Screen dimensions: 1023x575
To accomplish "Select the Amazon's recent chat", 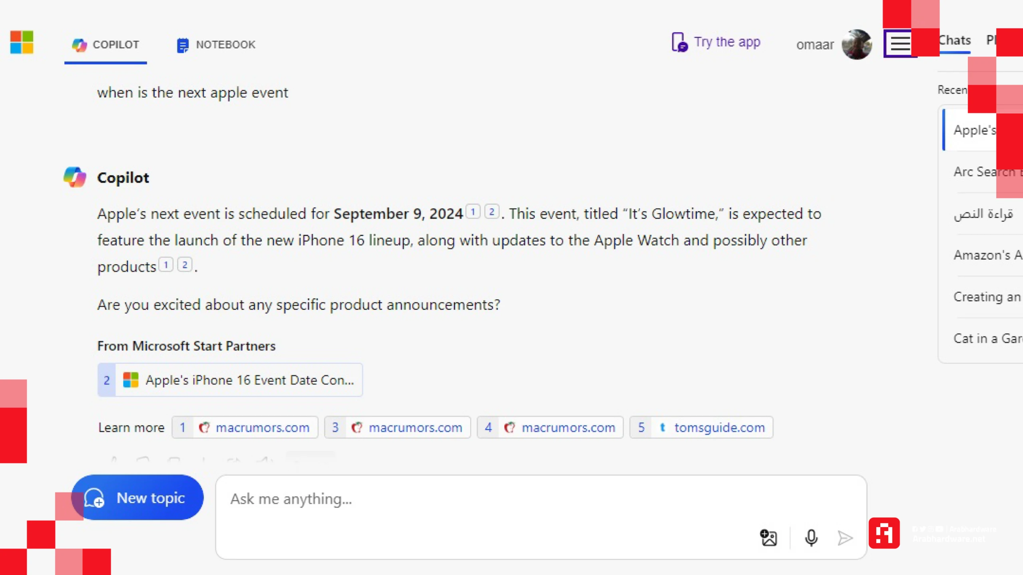I will tap(988, 255).
